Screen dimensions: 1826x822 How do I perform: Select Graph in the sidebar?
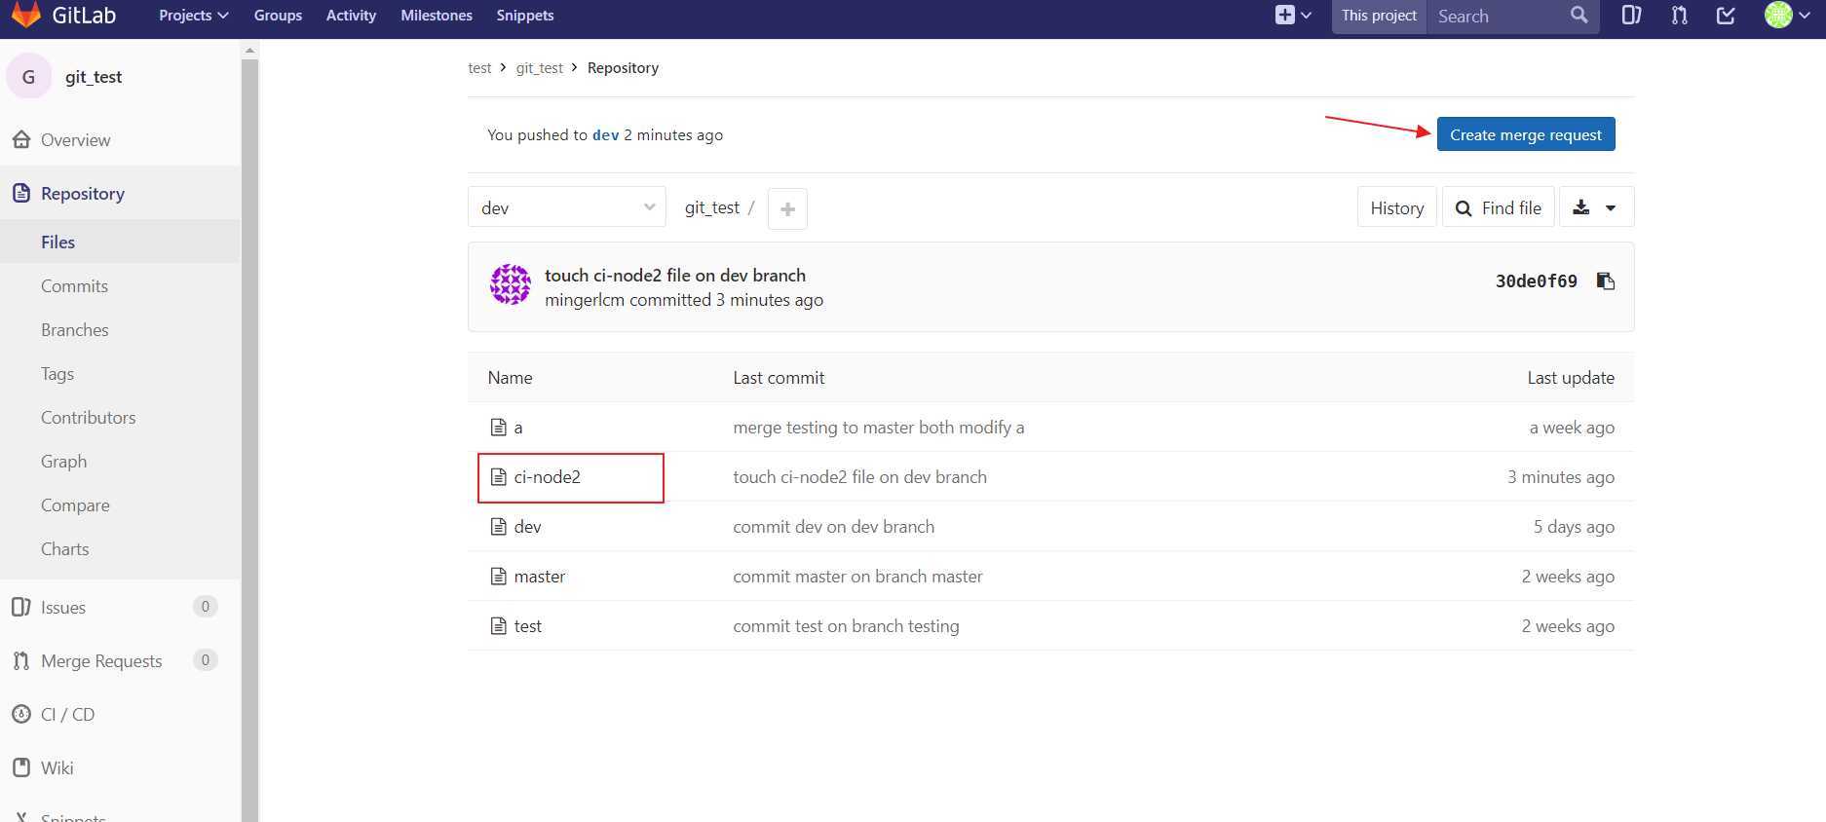point(64,461)
